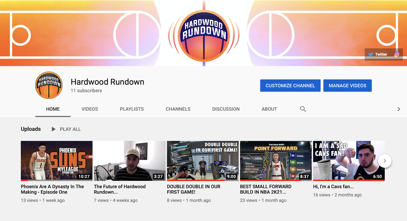Image resolution: width=407 pixels, height=221 pixels.
Task: Click 13 views 1 week ago text
Action: point(43,200)
